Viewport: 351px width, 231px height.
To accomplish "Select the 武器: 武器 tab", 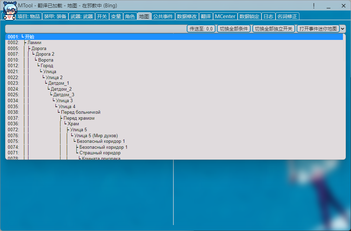I will pos(81,16).
